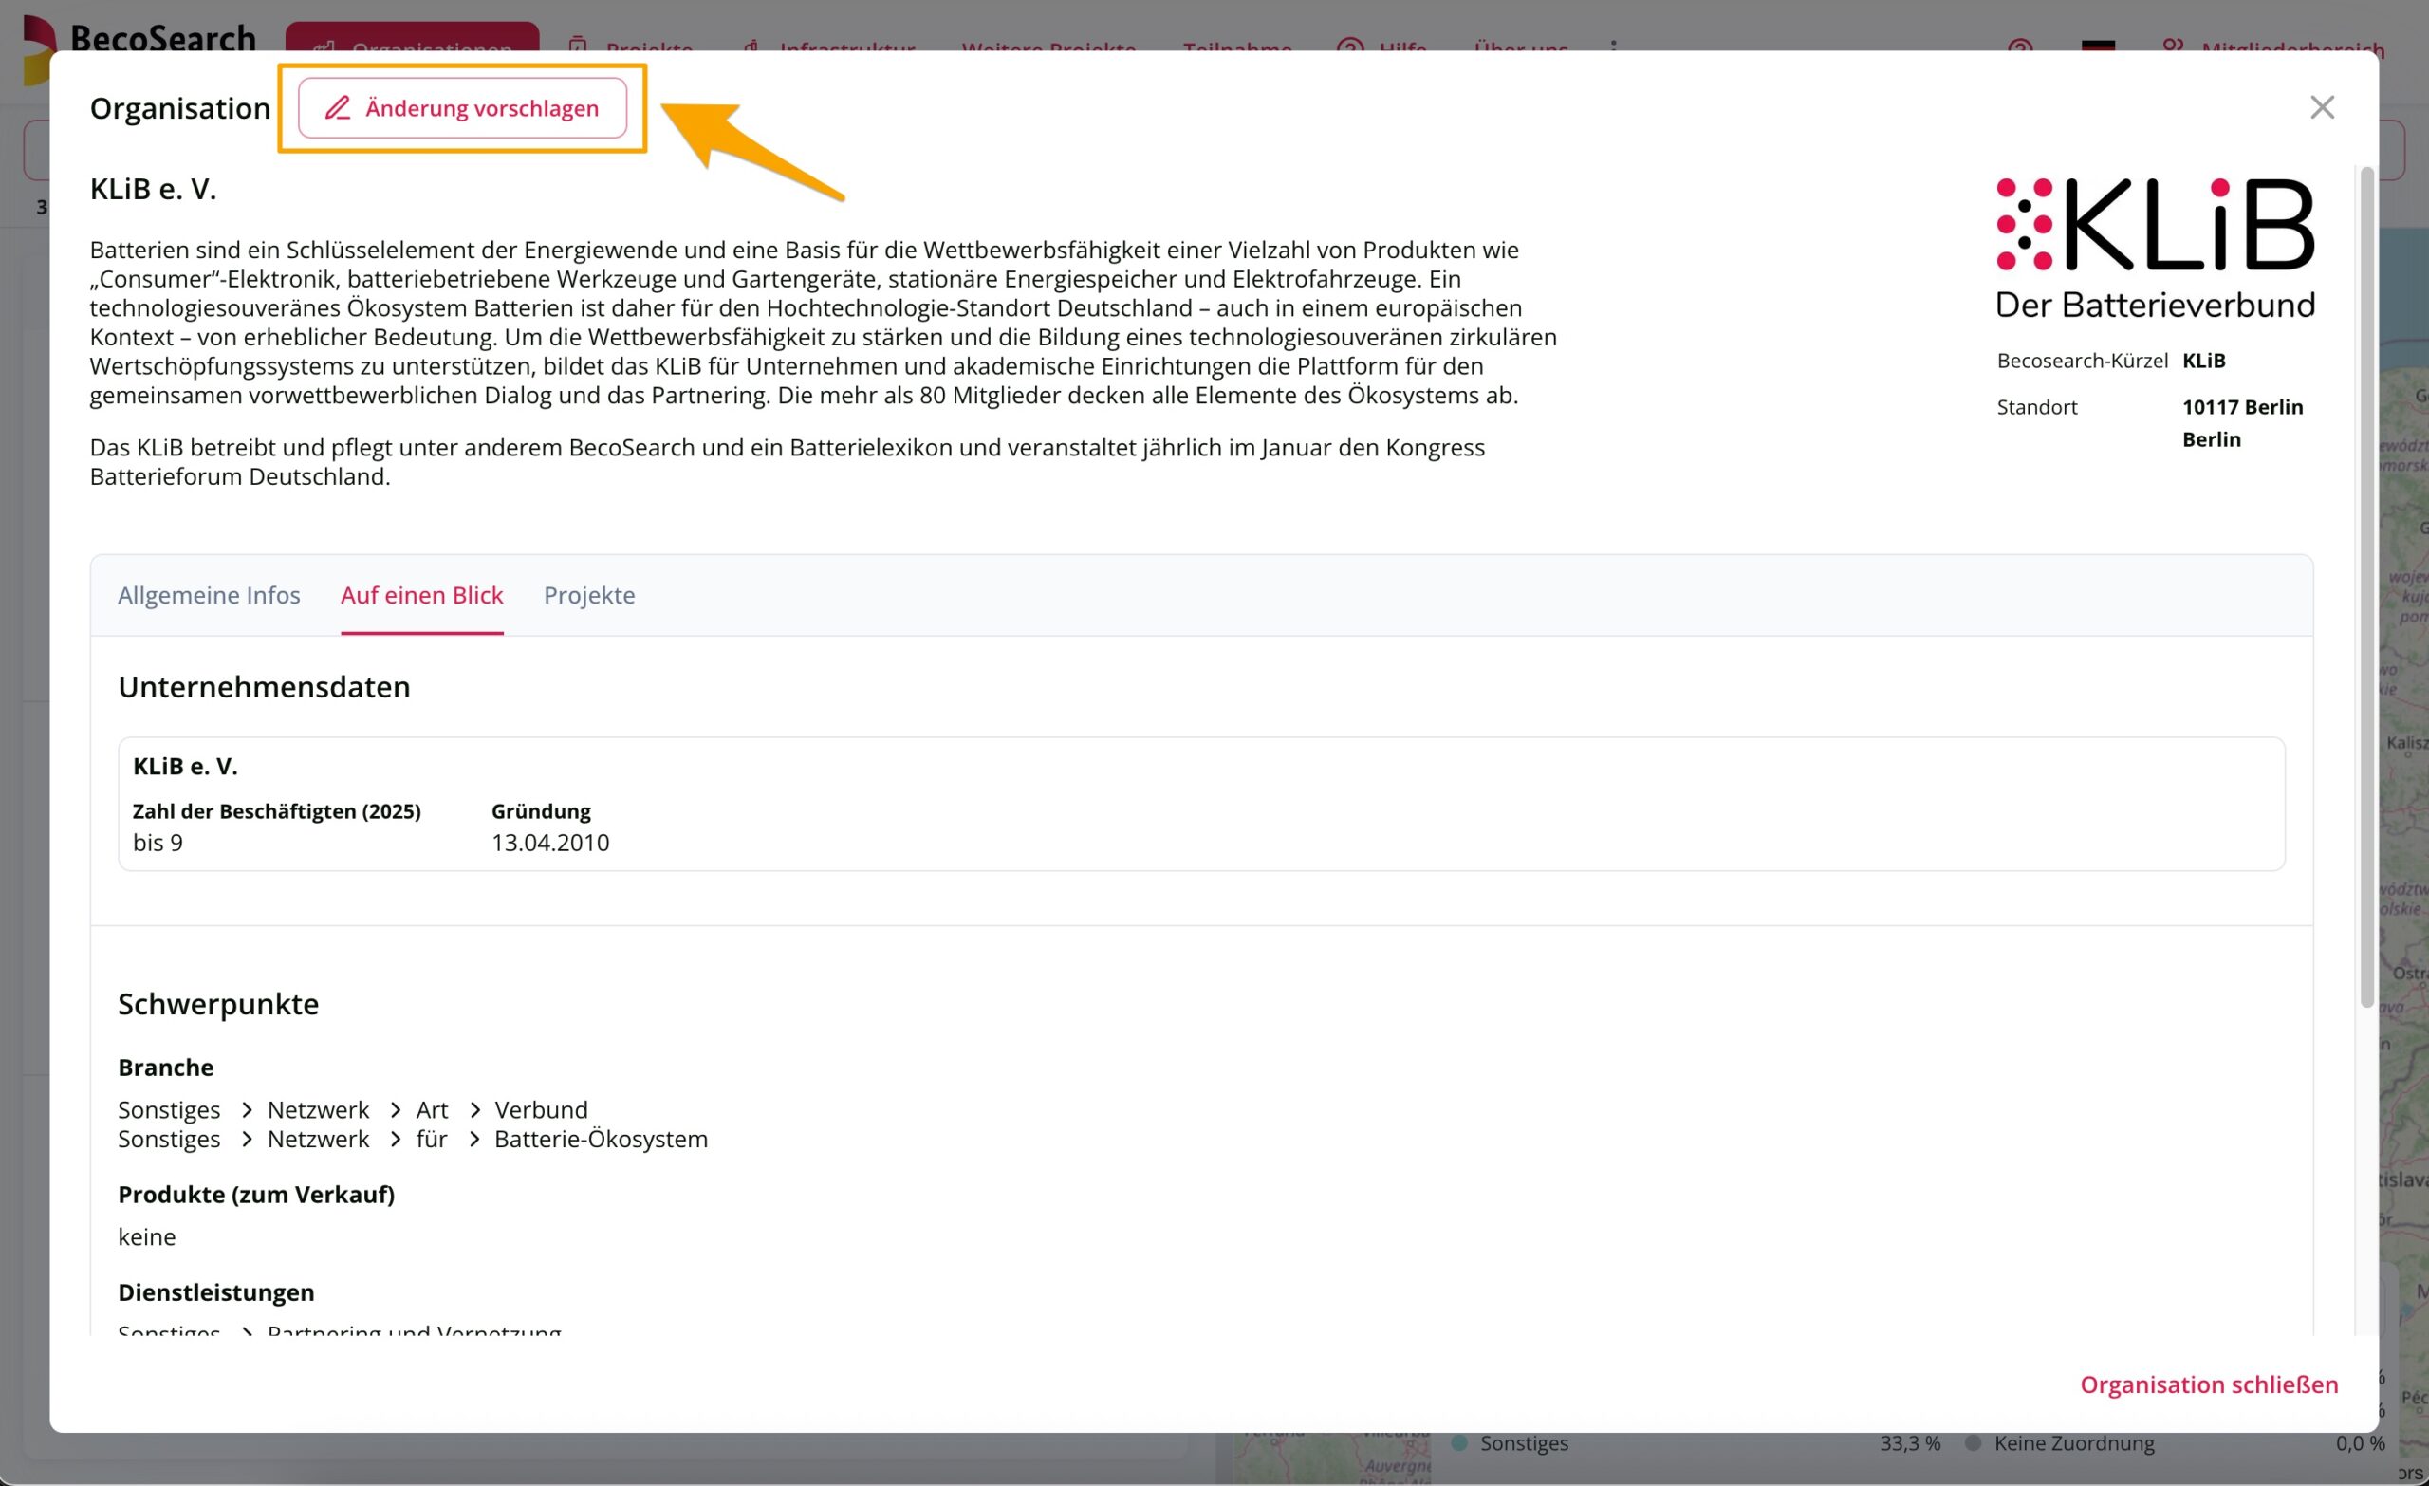Screen dimensions: 2429x1486
Task: Click the 10117 Berlin location text
Action: (2243, 406)
